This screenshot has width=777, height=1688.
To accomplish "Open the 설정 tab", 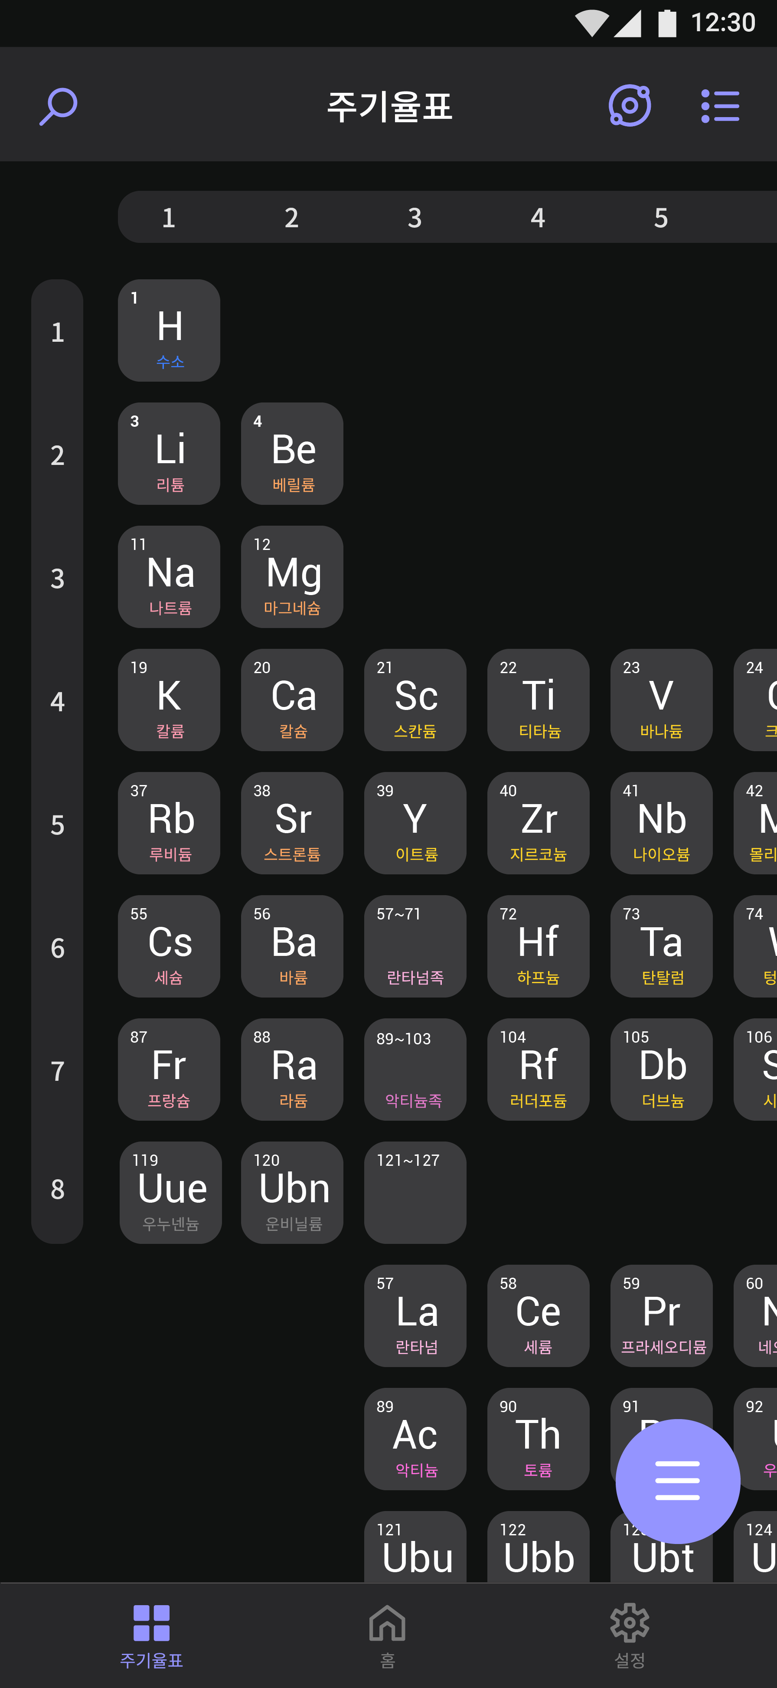I will click(x=630, y=1636).
